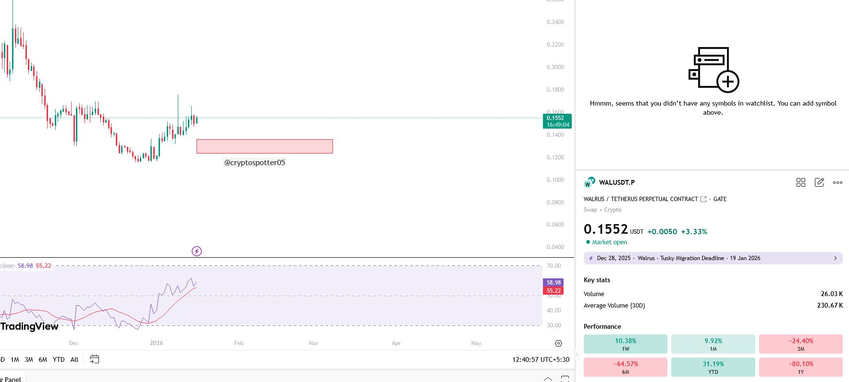Screen dimensions: 849x382
Task: Select the 1M time range
Action: 15,359
